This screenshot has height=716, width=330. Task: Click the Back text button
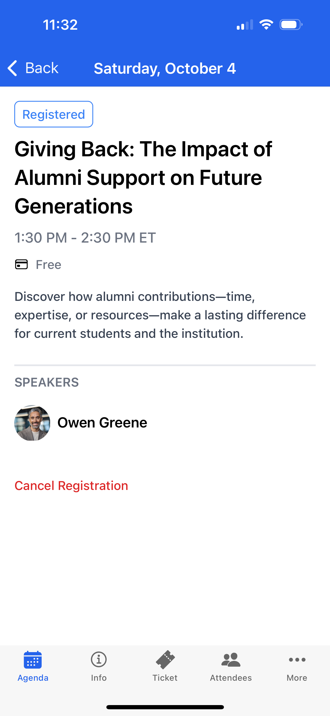(x=42, y=68)
